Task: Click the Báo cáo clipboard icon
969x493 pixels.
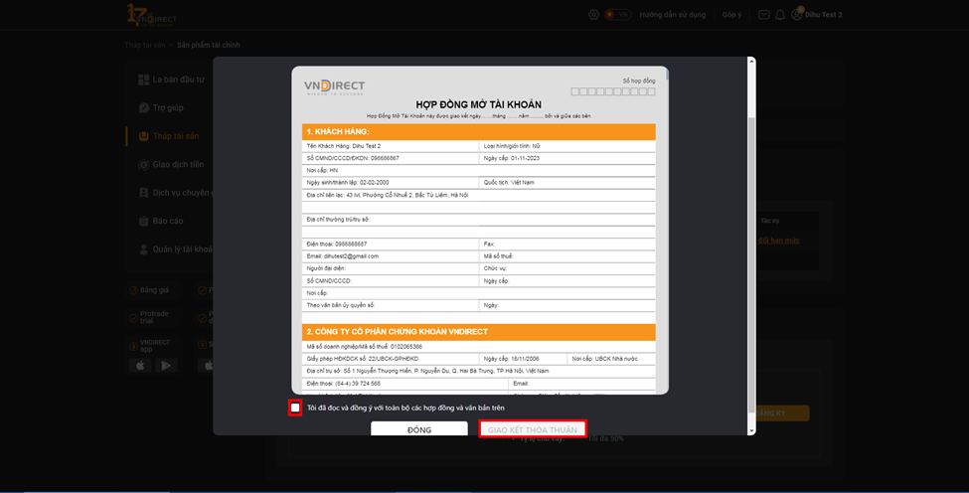Action: tap(143, 222)
